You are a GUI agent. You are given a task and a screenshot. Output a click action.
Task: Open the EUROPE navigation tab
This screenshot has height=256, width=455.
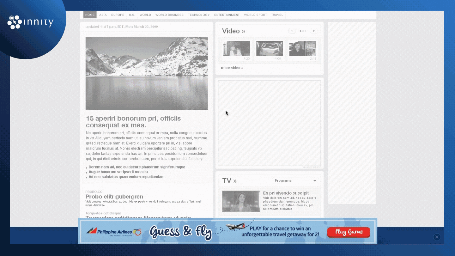118,15
